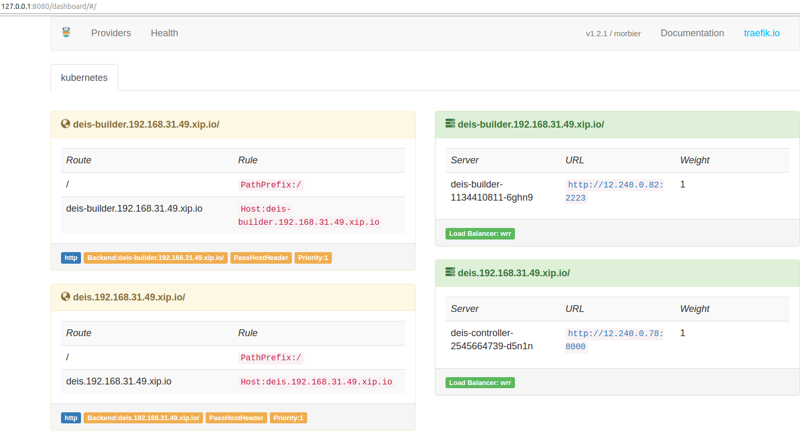Open the Health navigation item
This screenshot has height=437, width=800.
tap(164, 33)
